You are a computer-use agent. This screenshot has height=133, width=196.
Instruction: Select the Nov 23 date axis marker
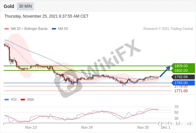coord(31,127)
